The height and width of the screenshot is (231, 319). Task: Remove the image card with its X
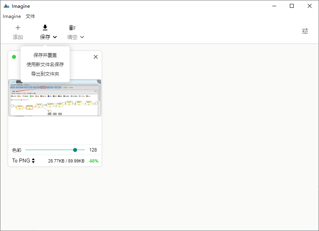[96, 57]
